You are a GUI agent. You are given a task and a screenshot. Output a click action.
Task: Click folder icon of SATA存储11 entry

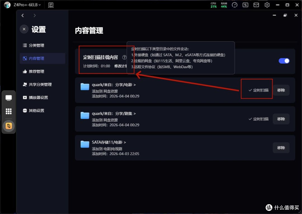pyautogui.click(x=85, y=144)
